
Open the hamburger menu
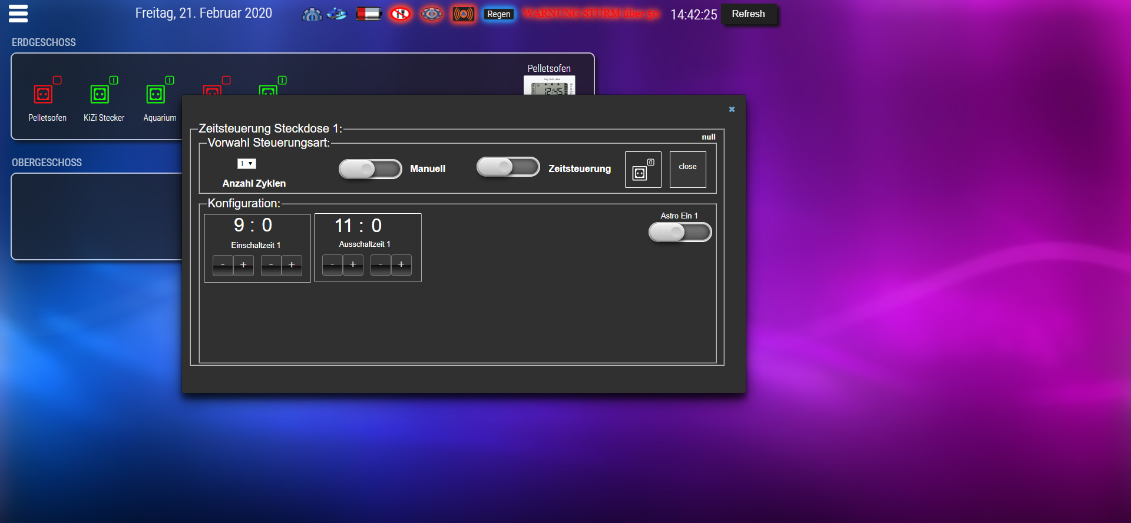[18, 14]
